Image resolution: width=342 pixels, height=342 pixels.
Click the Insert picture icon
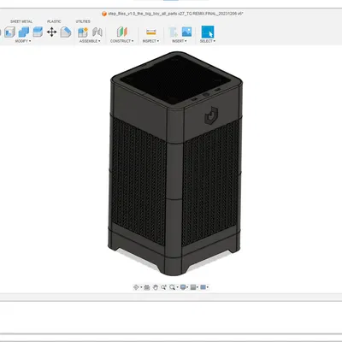(187, 32)
